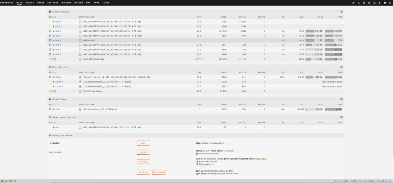Open the help question-mark icon in header

pyautogui.click(x=385, y=3)
